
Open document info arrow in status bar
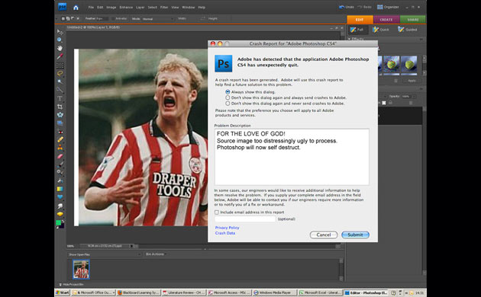click(x=131, y=246)
